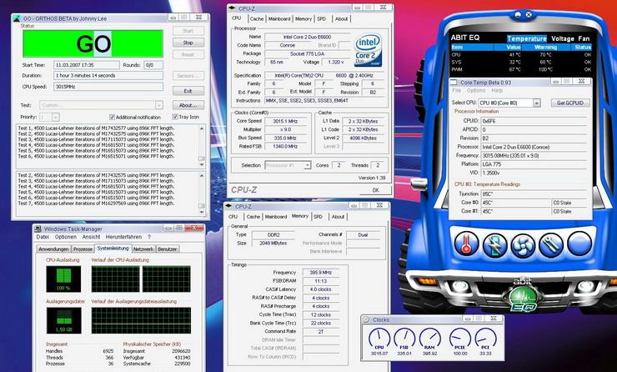
Task: Click the CPU-Z memory window title icon
Action: (229, 206)
